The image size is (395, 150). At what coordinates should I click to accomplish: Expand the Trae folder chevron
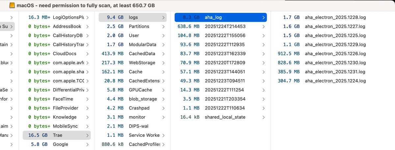[87, 135]
